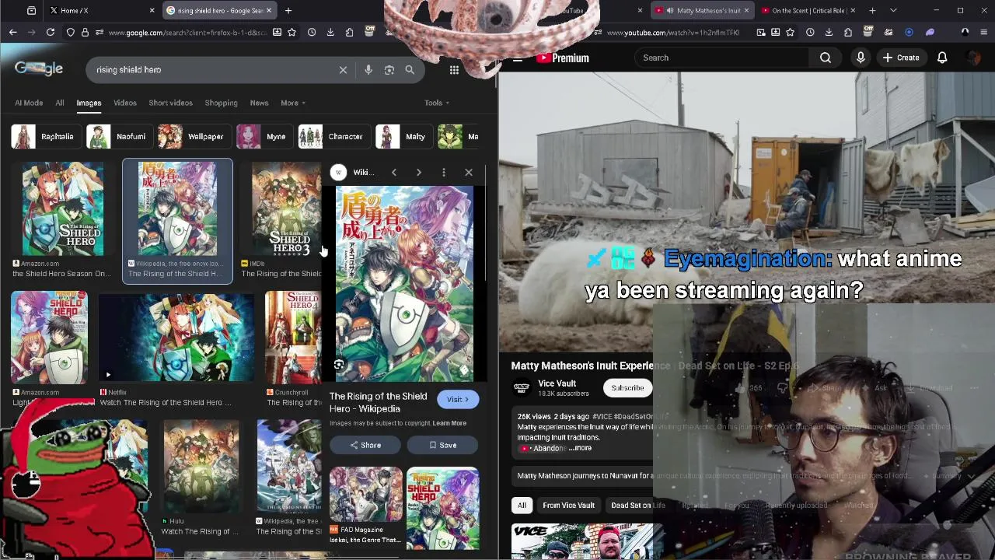The image size is (995, 560).
Task: Select the Dead Set on Life filter chip
Action: tap(638, 506)
